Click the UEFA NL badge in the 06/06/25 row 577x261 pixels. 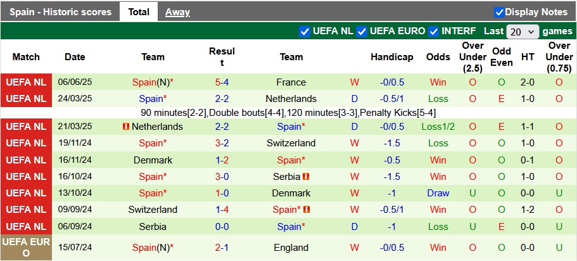26,82
